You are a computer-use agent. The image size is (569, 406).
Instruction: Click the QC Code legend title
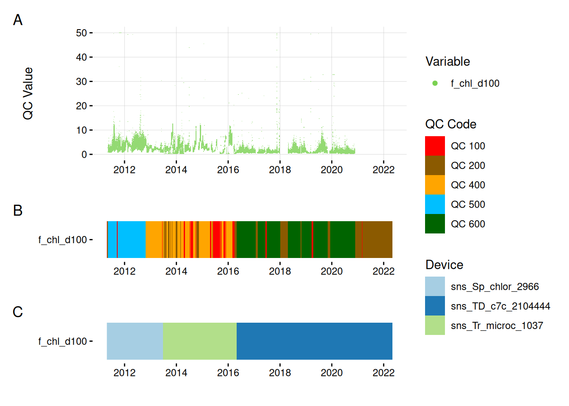tap(450, 124)
